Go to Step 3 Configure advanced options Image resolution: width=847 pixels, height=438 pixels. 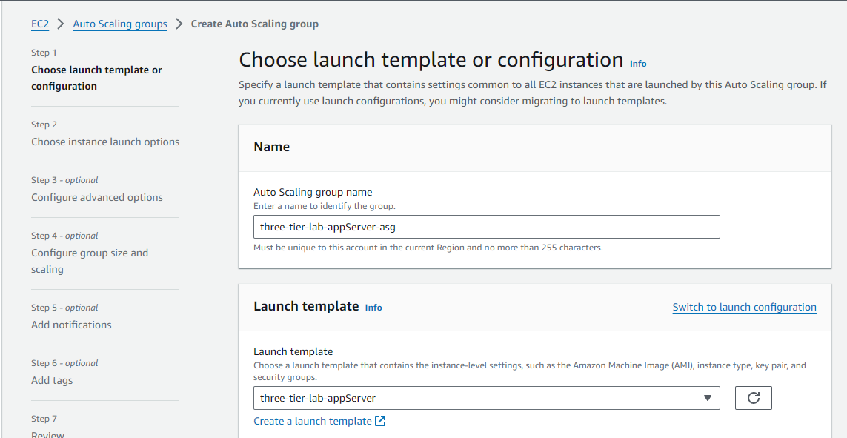point(97,197)
